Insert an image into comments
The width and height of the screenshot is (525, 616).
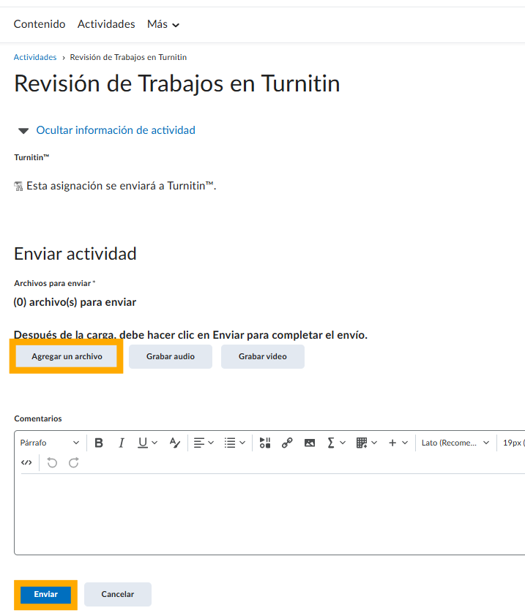pos(310,443)
